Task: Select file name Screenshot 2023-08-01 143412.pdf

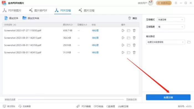Action: tap(23, 52)
